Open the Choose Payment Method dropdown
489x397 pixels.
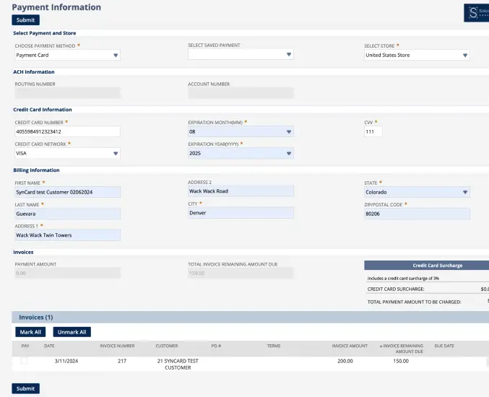pyautogui.click(x=67, y=55)
